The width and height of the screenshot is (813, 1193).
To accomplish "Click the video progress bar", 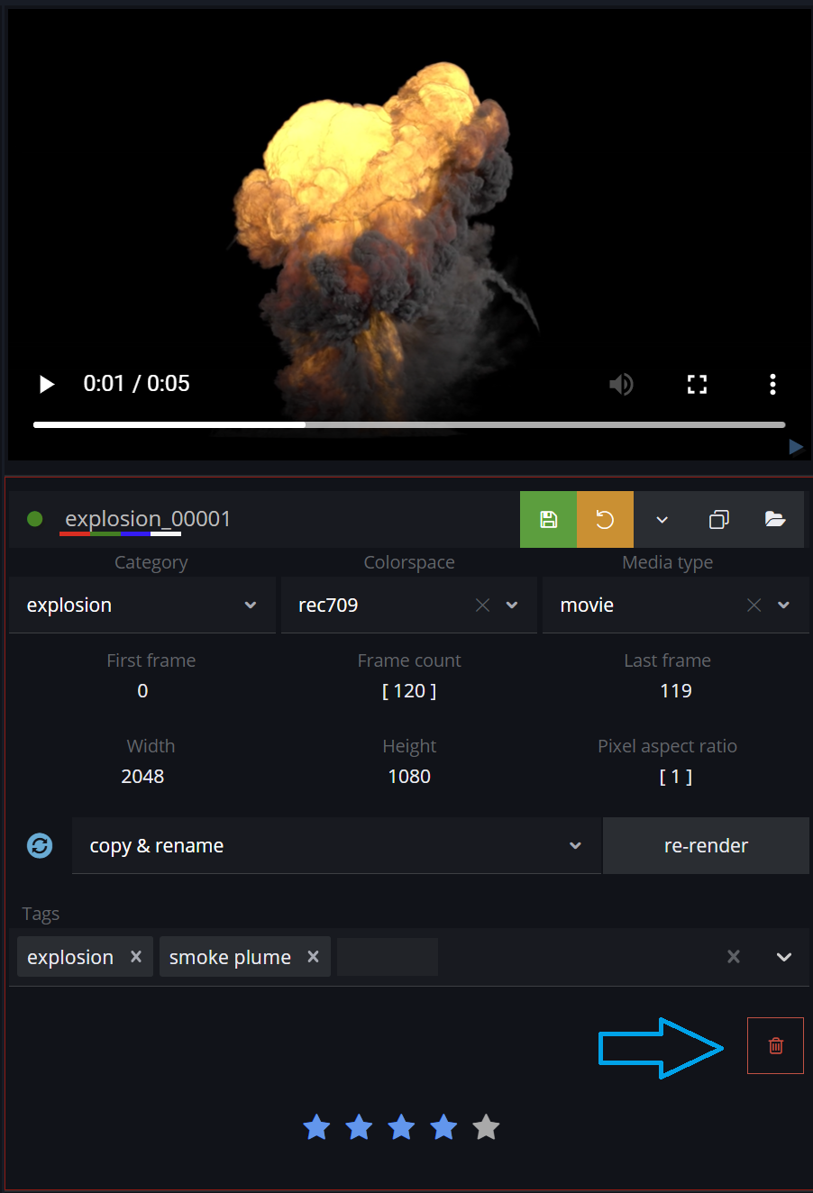I will pos(409,424).
